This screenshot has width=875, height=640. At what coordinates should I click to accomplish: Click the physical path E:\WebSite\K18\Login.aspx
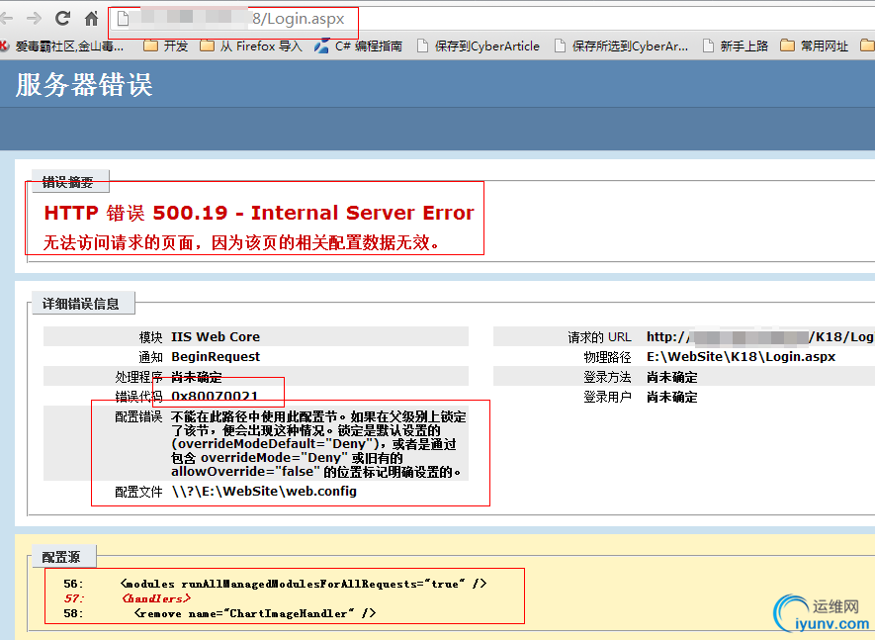tap(742, 357)
